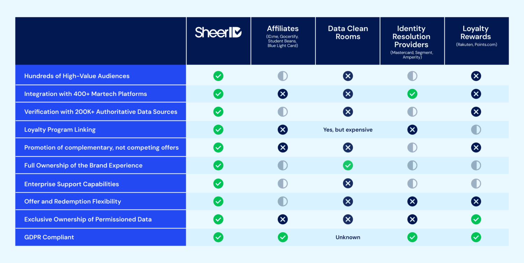Select the X under Affiliates for Exclusive Ownership of Permissioned Data

283,219
